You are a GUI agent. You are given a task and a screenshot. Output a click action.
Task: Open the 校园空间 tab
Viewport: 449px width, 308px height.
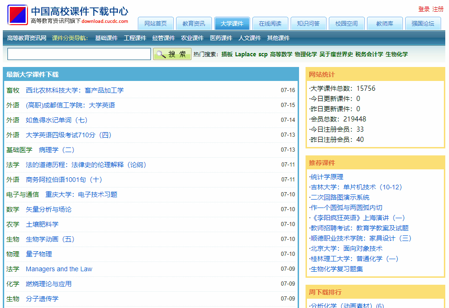347,23
